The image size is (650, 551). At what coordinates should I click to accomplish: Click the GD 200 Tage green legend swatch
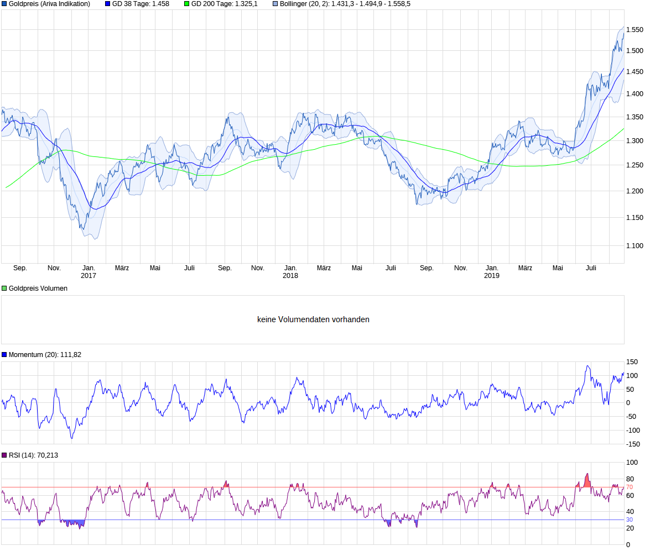coord(186,4)
